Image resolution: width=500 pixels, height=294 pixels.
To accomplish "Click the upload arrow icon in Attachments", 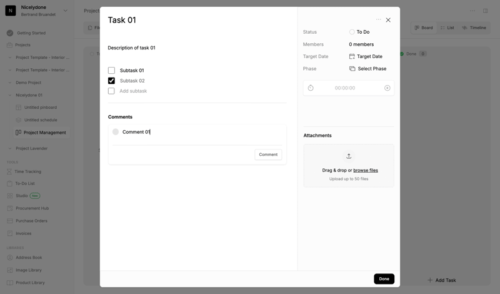I will (349, 156).
